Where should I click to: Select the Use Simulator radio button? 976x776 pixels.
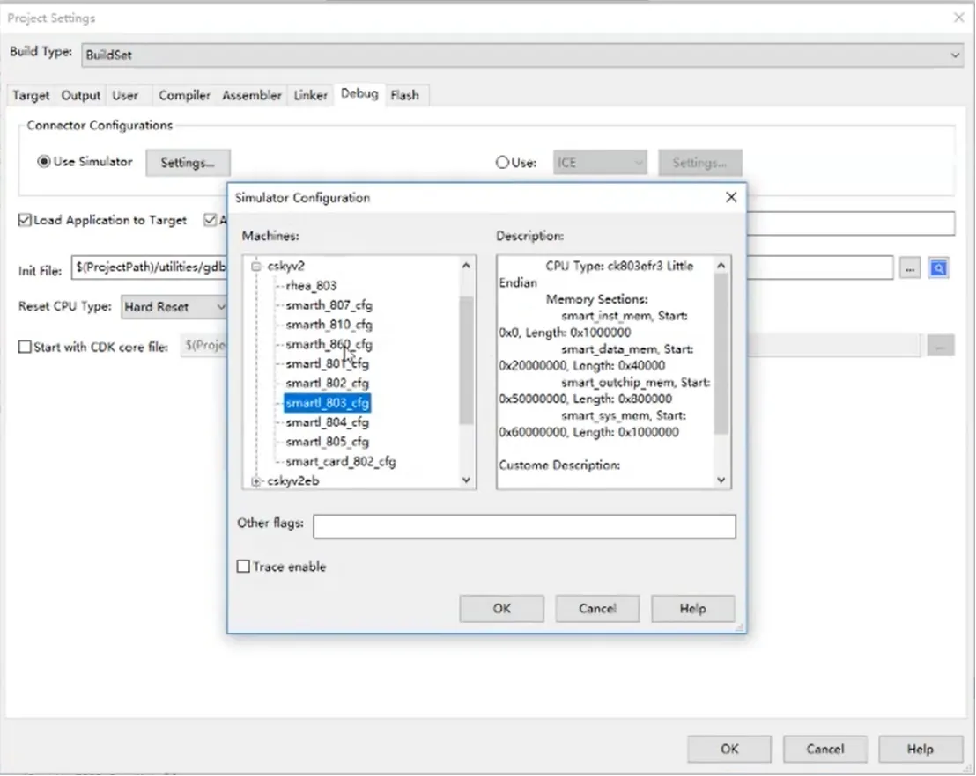[x=43, y=162]
